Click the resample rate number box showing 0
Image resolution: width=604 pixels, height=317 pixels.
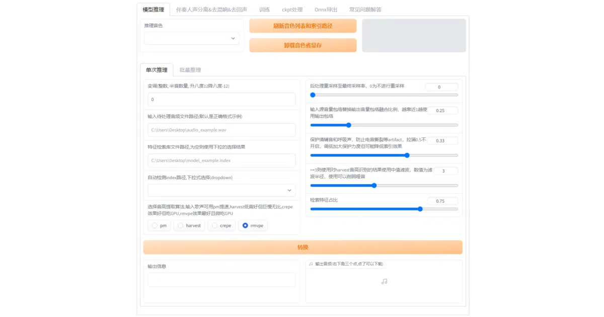coord(442,87)
